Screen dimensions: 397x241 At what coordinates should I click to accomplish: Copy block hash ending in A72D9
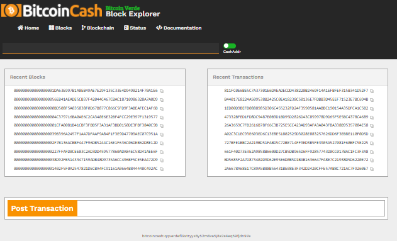[x=162, y=160]
